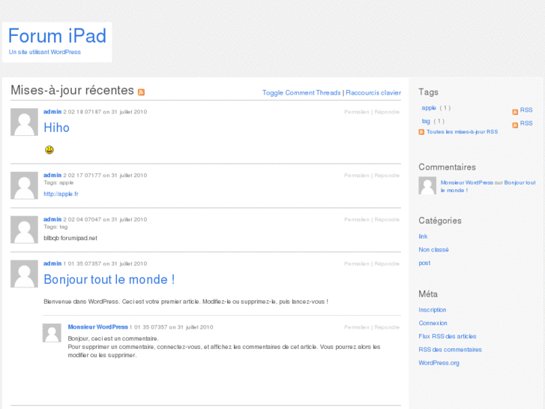Viewport: 545px width, 409px height.
Task: Click the commenter avatar in Commentaires sidebar
Action: [427, 185]
